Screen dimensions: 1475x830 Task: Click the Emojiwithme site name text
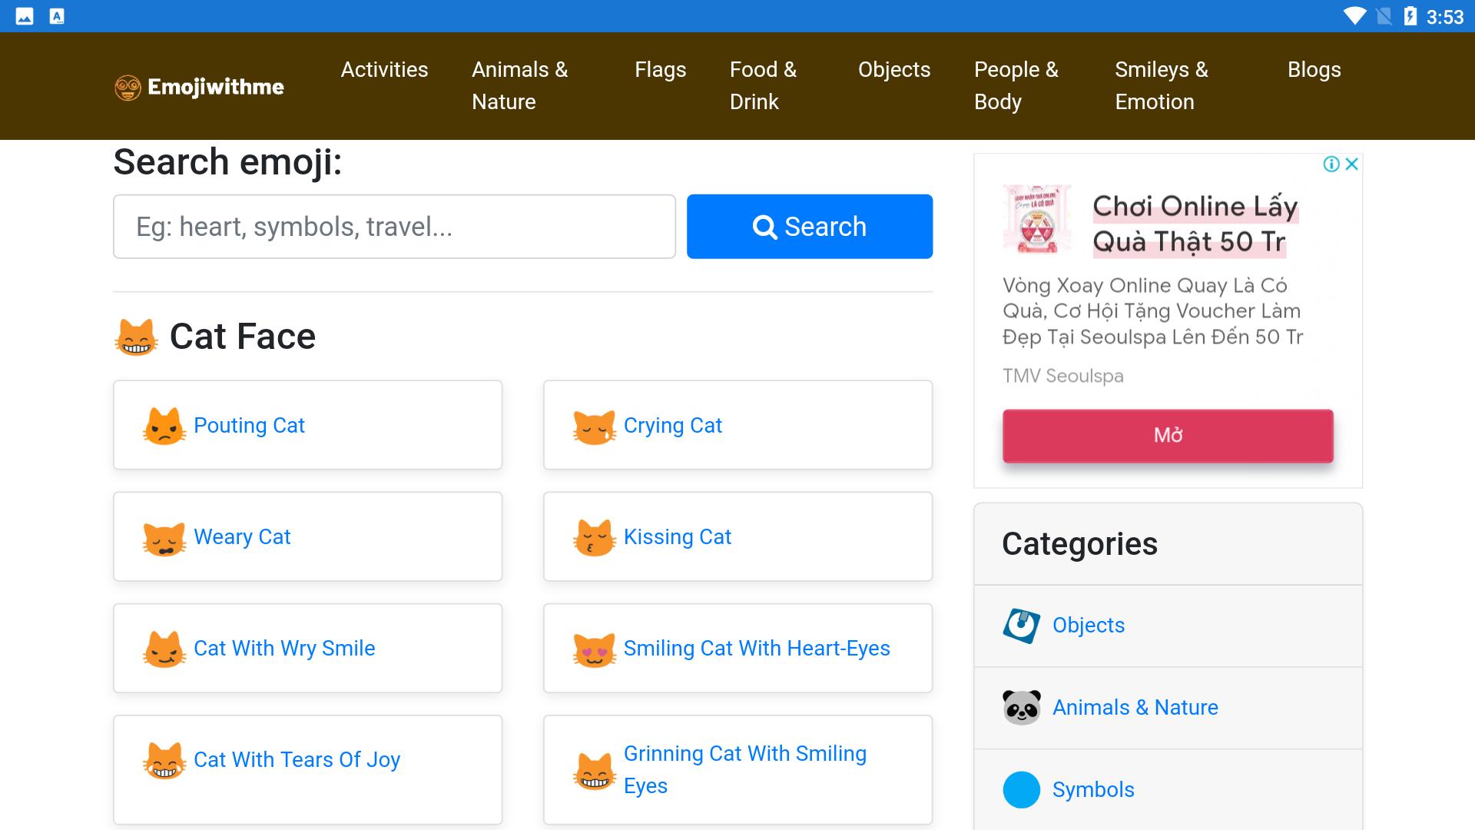pos(216,88)
